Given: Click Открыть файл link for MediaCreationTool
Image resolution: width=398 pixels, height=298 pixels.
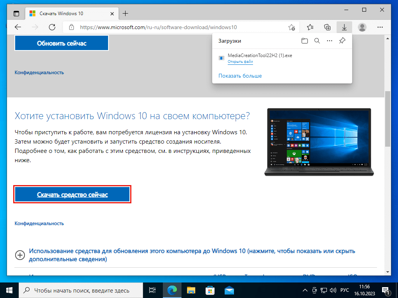Looking at the screenshot, I should click(240, 62).
